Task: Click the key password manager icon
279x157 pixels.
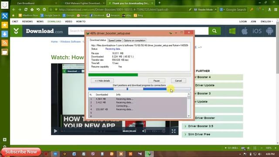Action: (252, 10)
